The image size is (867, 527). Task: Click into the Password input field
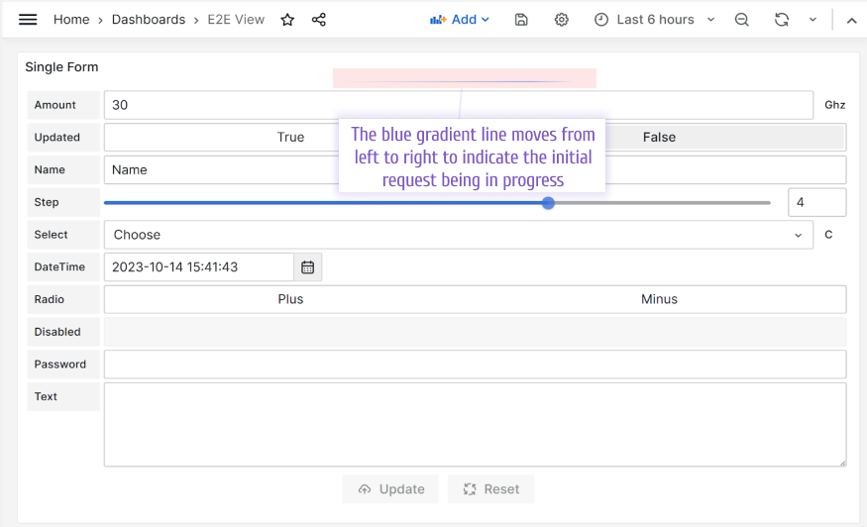click(x=475, y=365)
